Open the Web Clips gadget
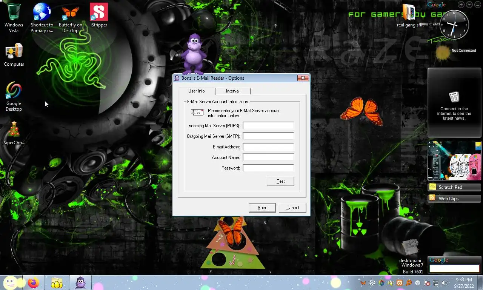The height and width of the screenshot is (290, 483). [454, 198]
